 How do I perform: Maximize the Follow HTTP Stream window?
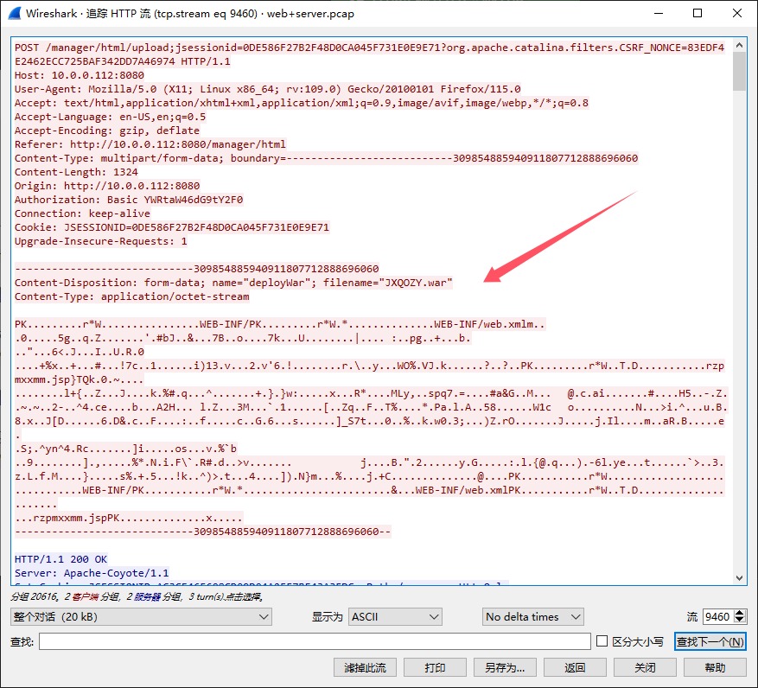[697, 14]
